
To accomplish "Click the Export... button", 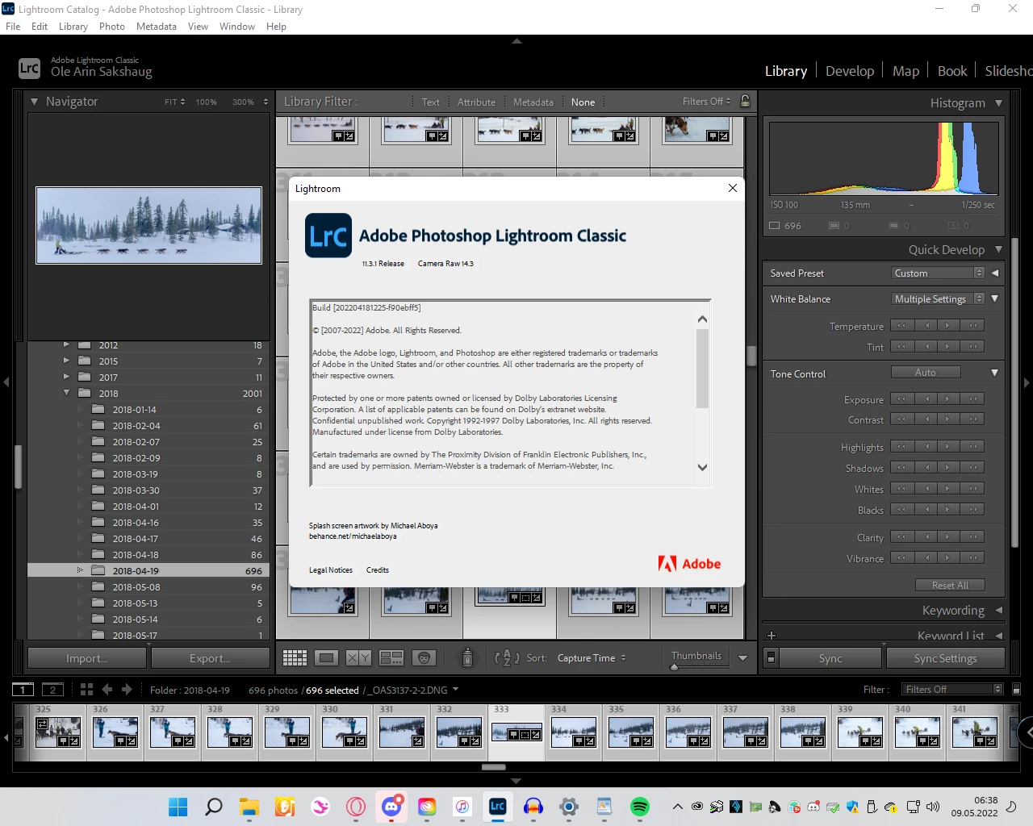I will pyautogui.click(x=211, y=658).
